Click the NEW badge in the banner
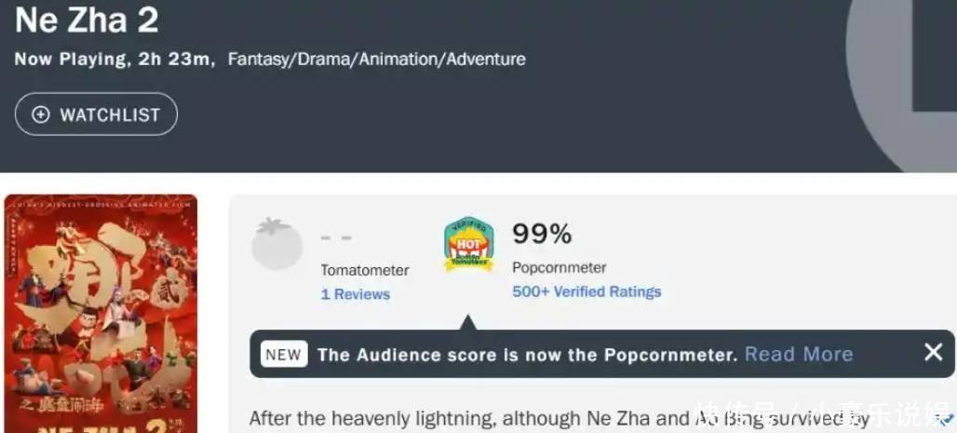957x433 pixels. [x=283, y=354]
